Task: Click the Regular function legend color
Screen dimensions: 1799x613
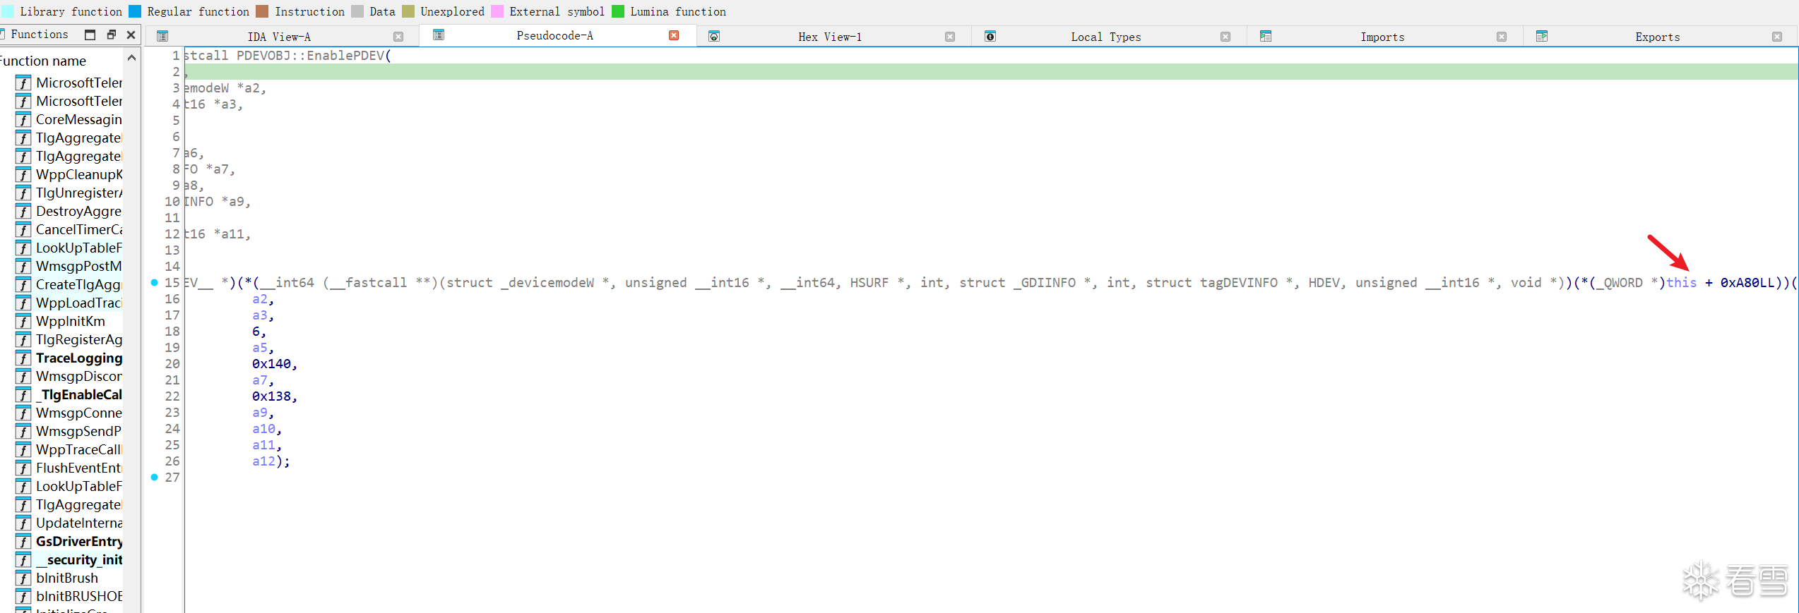Action: [x=135, y=11]
